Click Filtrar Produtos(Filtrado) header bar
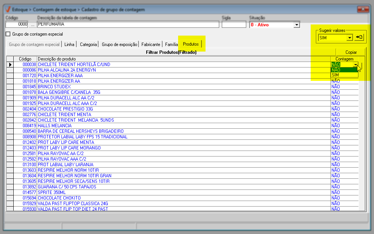 (171, 52)
